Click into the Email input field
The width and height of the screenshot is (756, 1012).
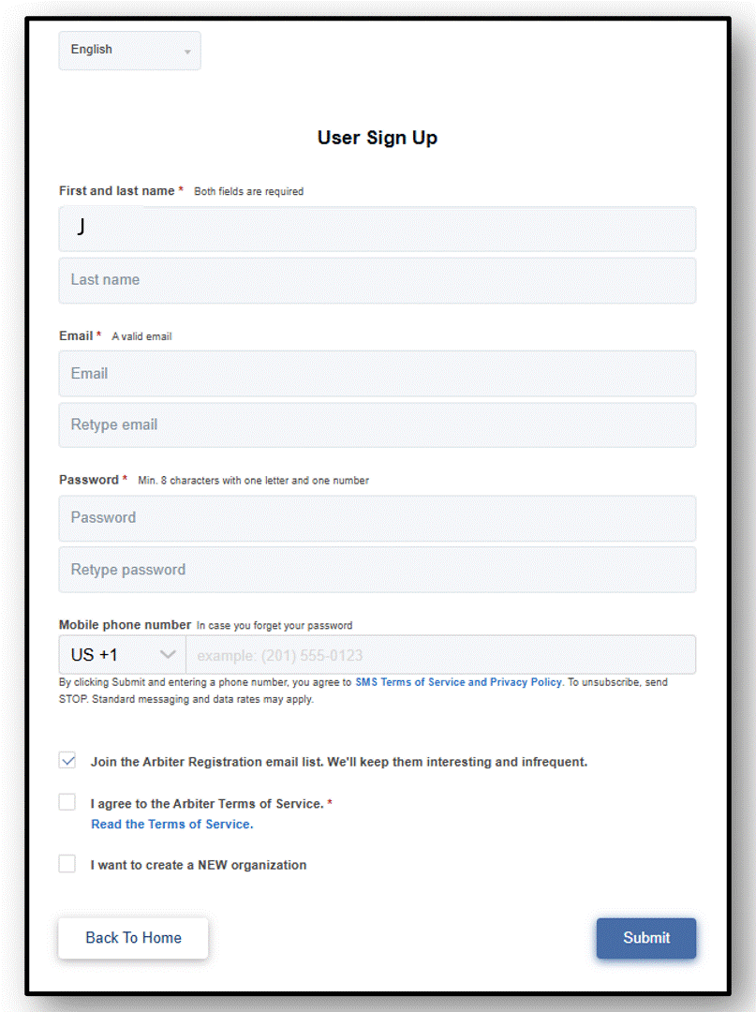pos(378,374)
